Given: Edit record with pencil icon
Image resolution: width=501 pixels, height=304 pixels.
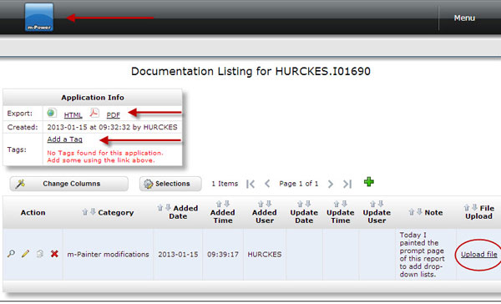Looking at the screenshot, I should click(26, 254).
